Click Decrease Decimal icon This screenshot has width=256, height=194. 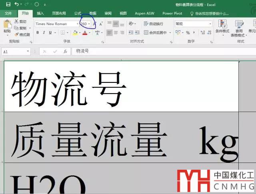(209, 33)
